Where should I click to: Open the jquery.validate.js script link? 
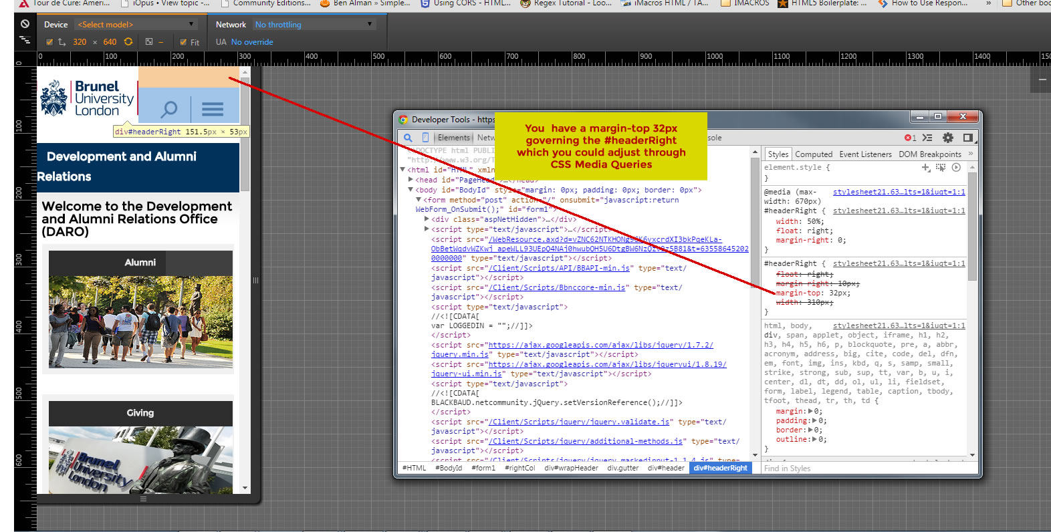pos(579,422)
